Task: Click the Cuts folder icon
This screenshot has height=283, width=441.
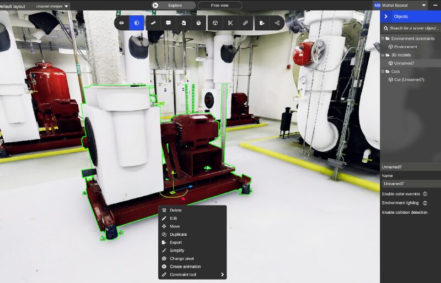Action: point(388,71)
